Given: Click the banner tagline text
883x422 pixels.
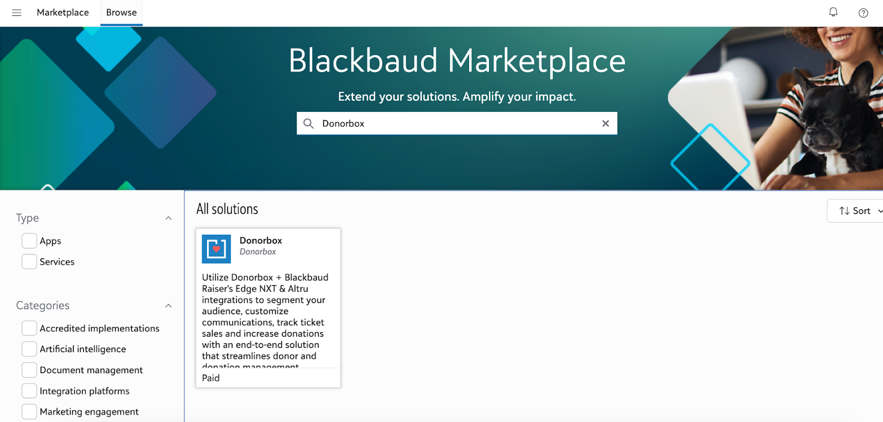Looking at the screenshot, I should pos(457,97).
